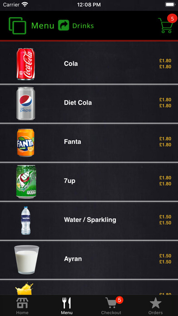Tap the Drinks breadcrumb label
178x316 pixels.
click(83, 26)
